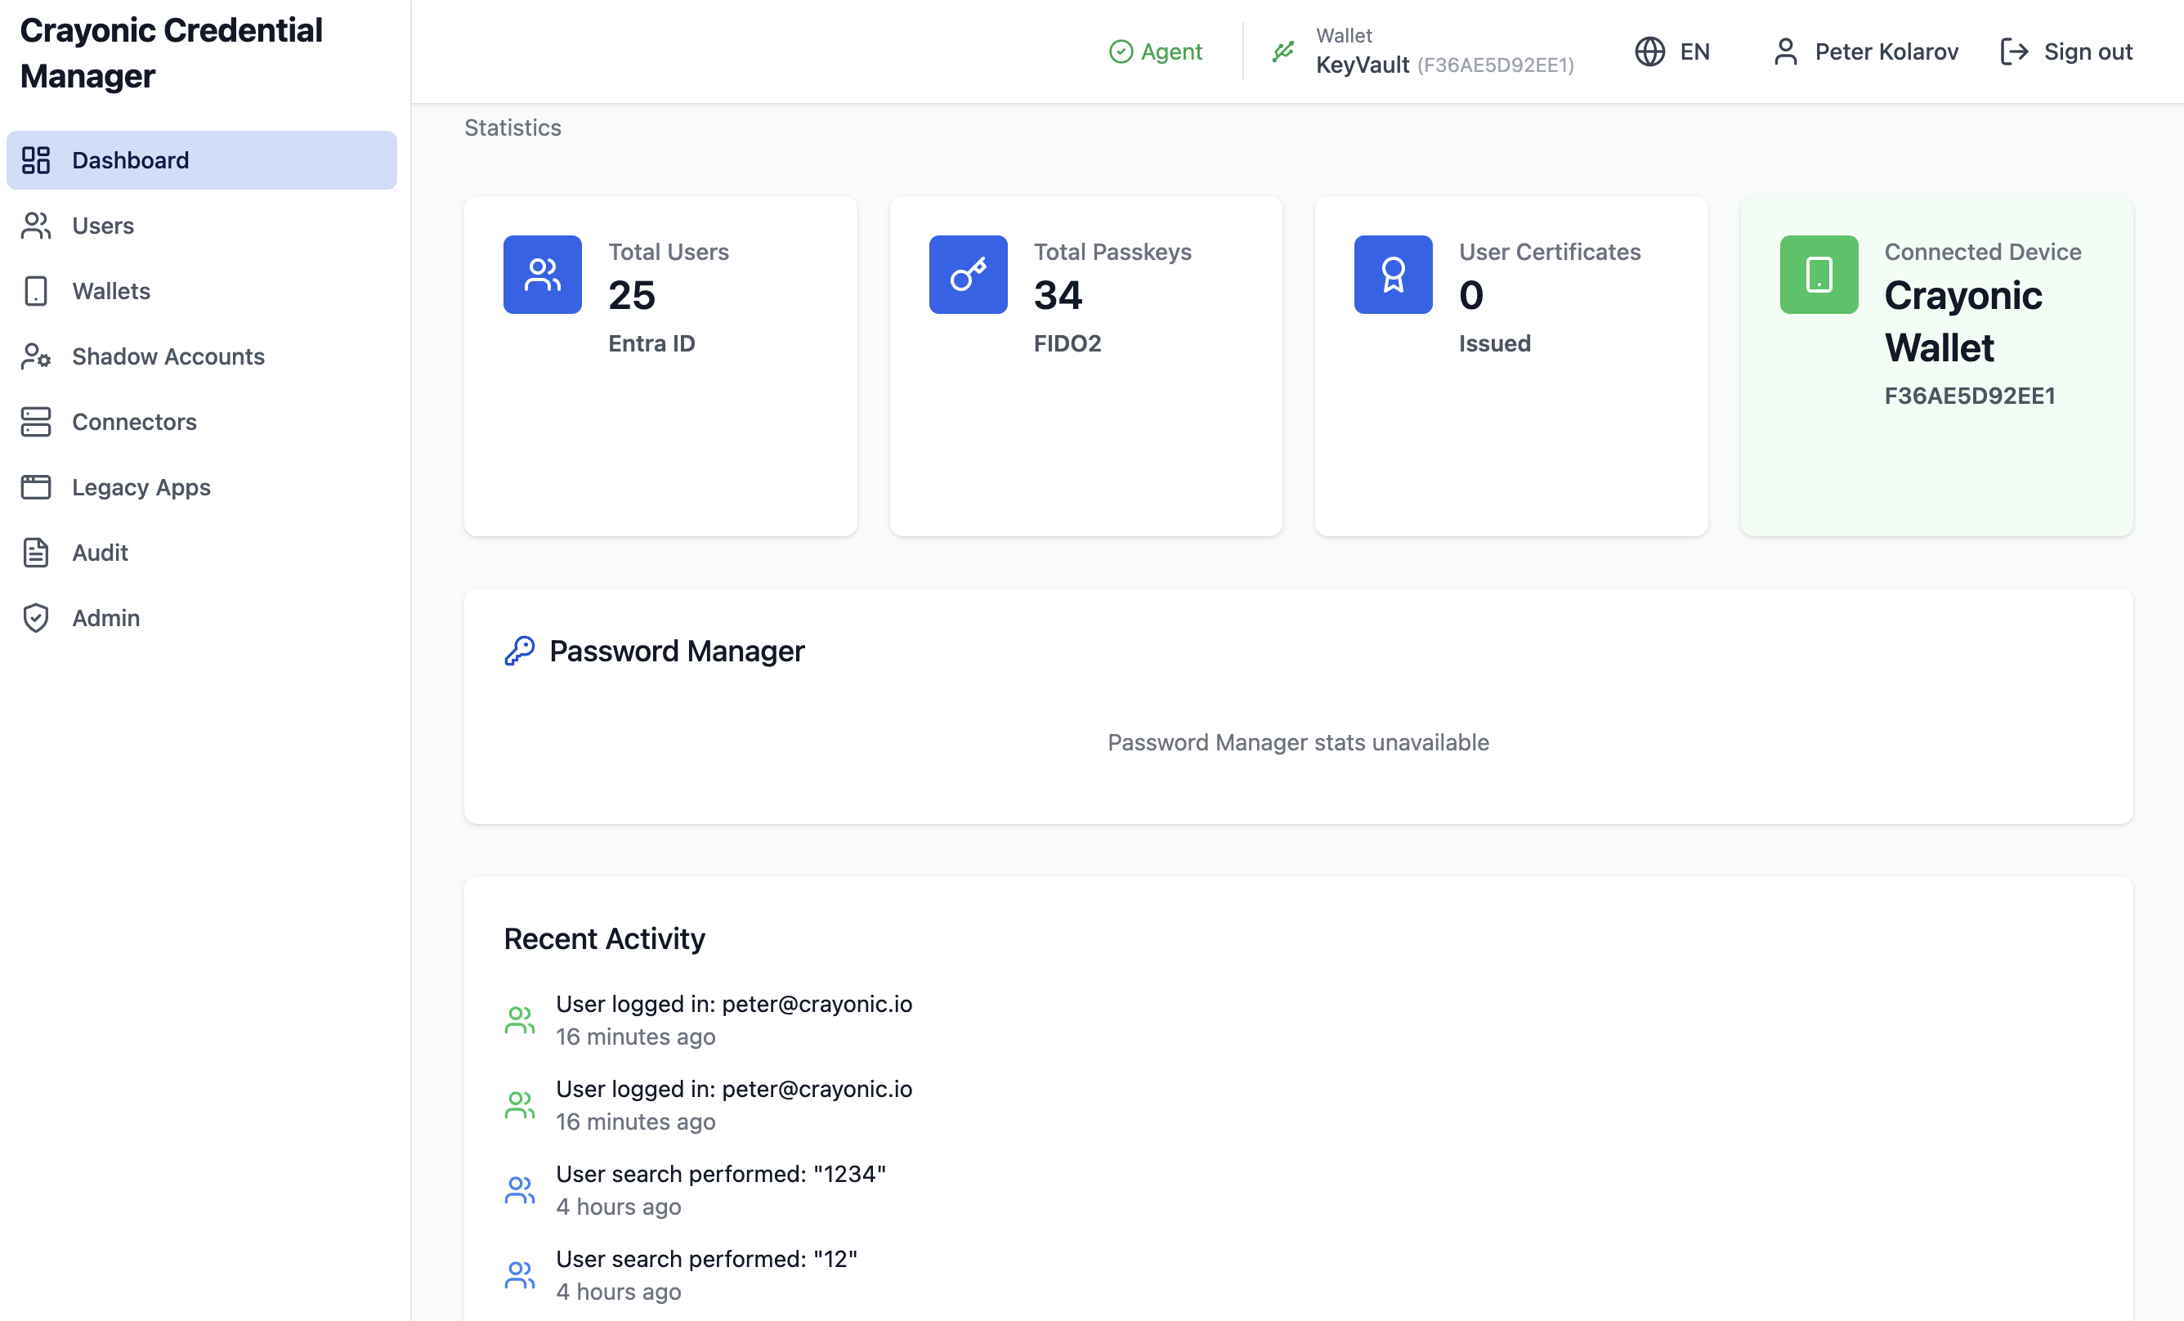Select the Dashboard sidebar item
Viewport: 2184px width, 1321px height.
click(130, 159)
